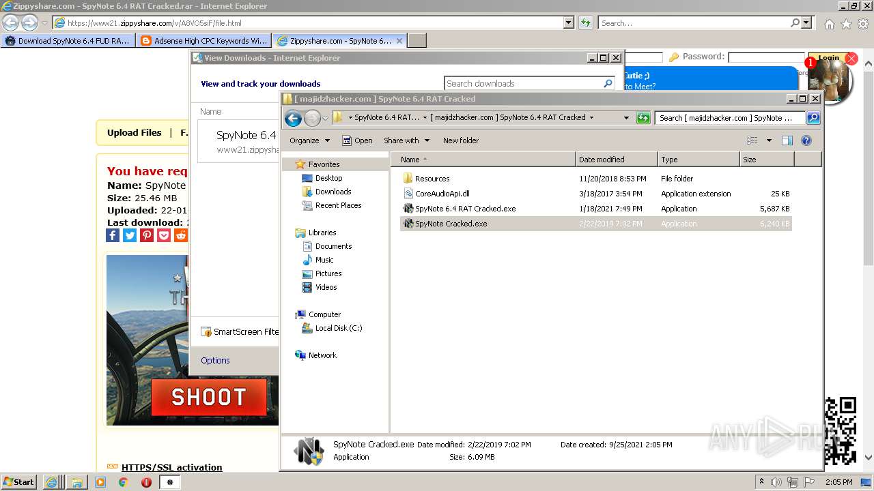Click IE Favorites star icon
Image resolution: width=874 pixels, height=491 pixels.
(x=846, y=24)
